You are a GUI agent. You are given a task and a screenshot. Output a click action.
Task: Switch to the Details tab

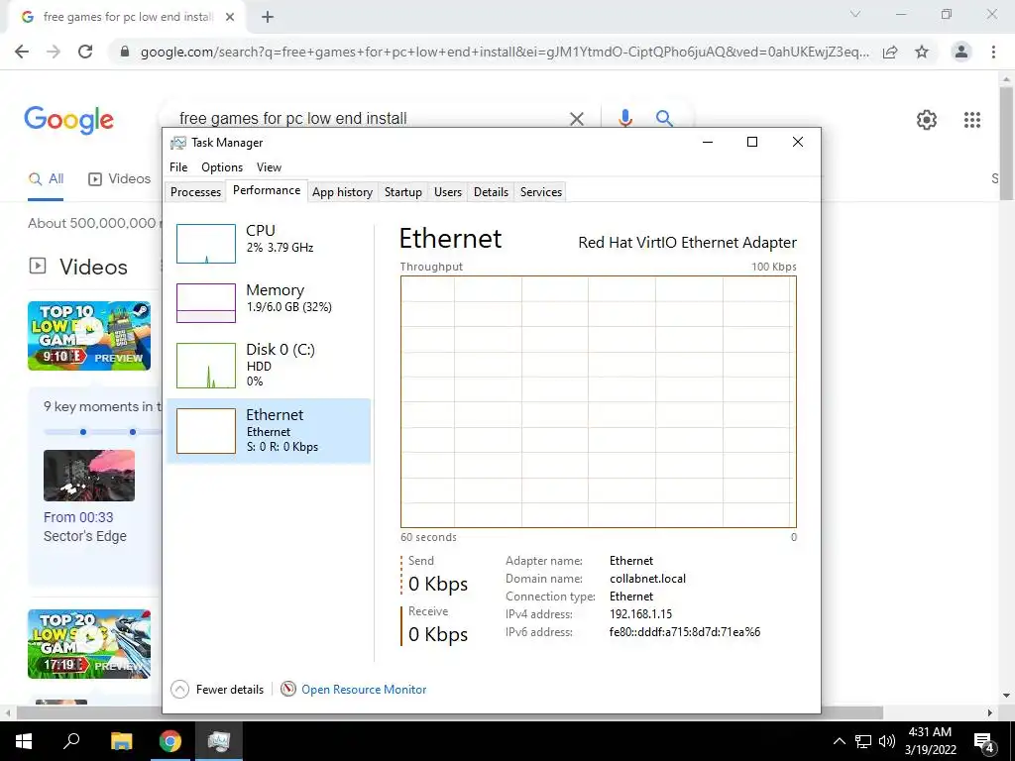491,192
